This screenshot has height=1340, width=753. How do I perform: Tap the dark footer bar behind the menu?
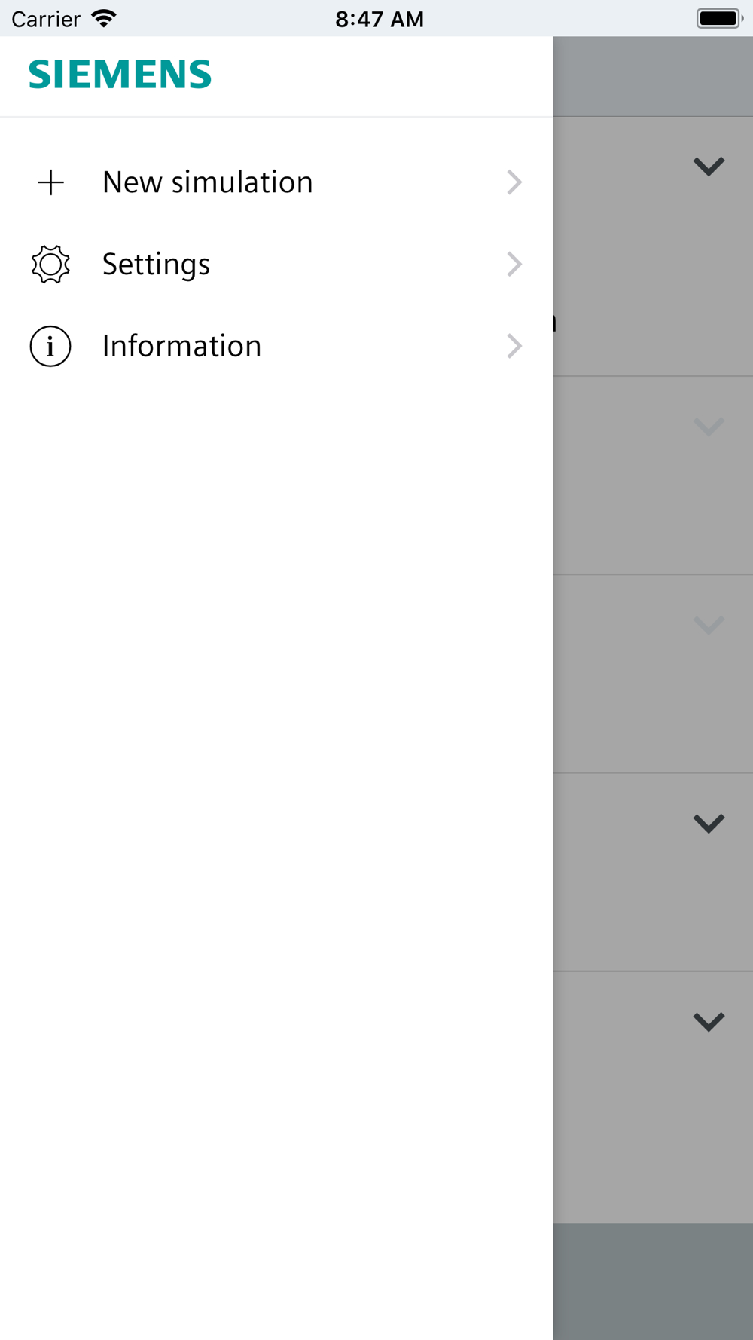click(x=653, y=1281)
